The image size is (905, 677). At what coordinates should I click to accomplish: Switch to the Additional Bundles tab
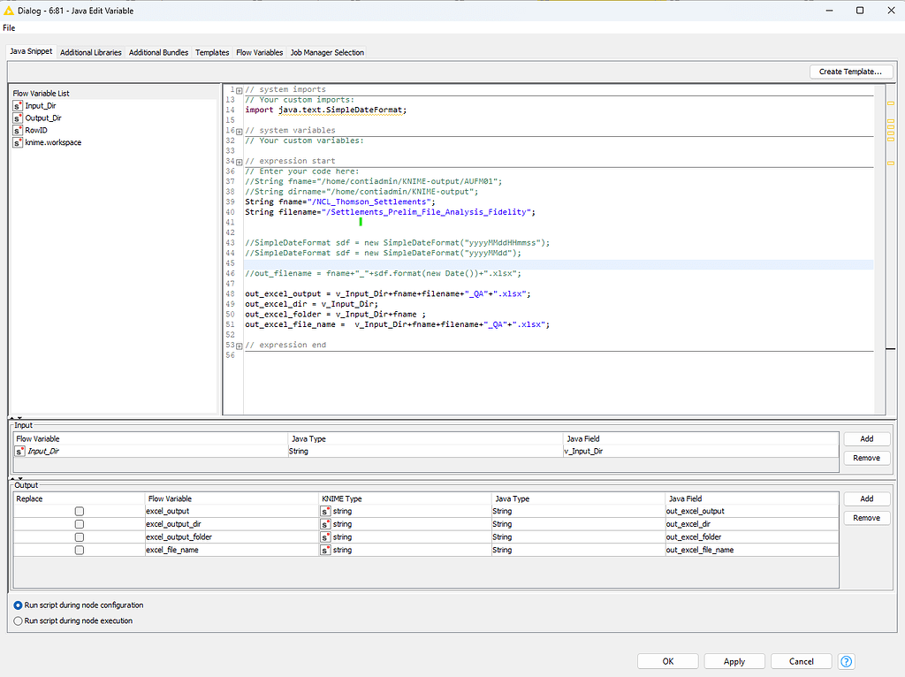[x=158, y=52]
